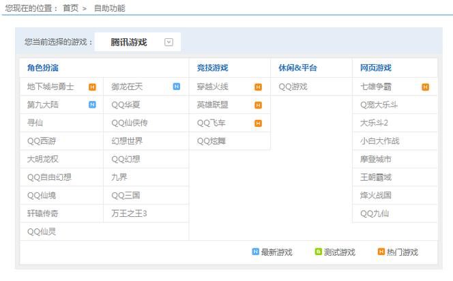Click the hot badge next to 七雄争霸

click(425, 87)
